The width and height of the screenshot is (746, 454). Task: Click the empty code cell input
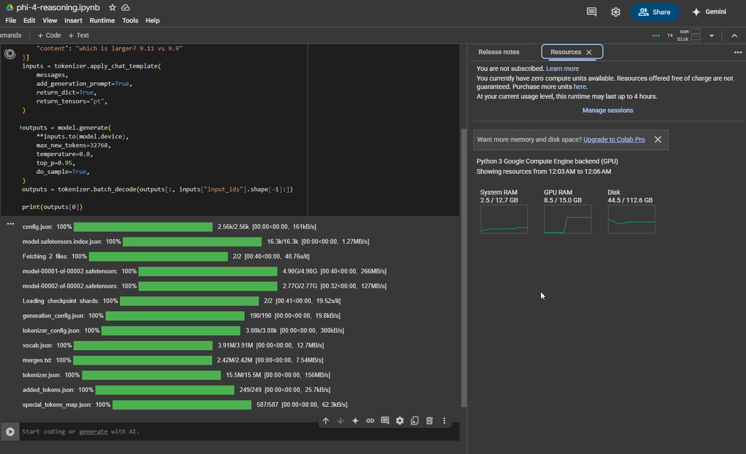[239, 432]
